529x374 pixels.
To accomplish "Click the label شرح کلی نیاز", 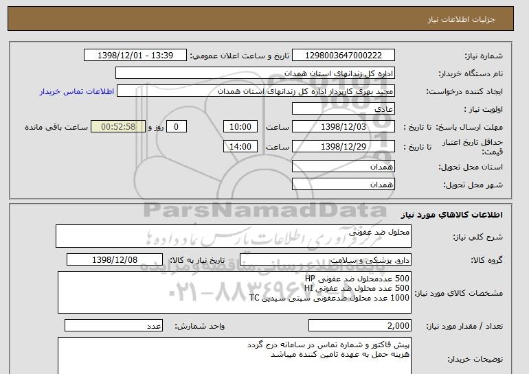I will coord(477,237).
